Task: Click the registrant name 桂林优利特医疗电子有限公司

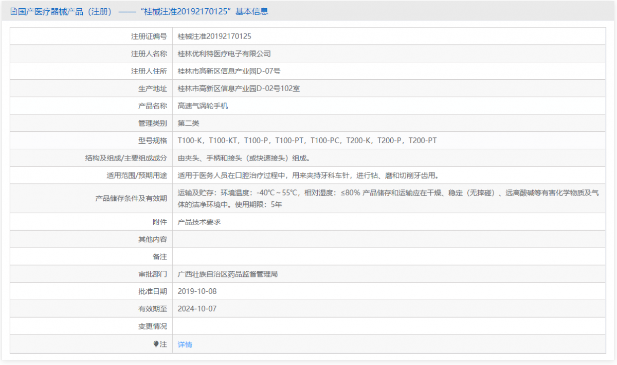Action: pyautogui.click(x=224, y=54)
